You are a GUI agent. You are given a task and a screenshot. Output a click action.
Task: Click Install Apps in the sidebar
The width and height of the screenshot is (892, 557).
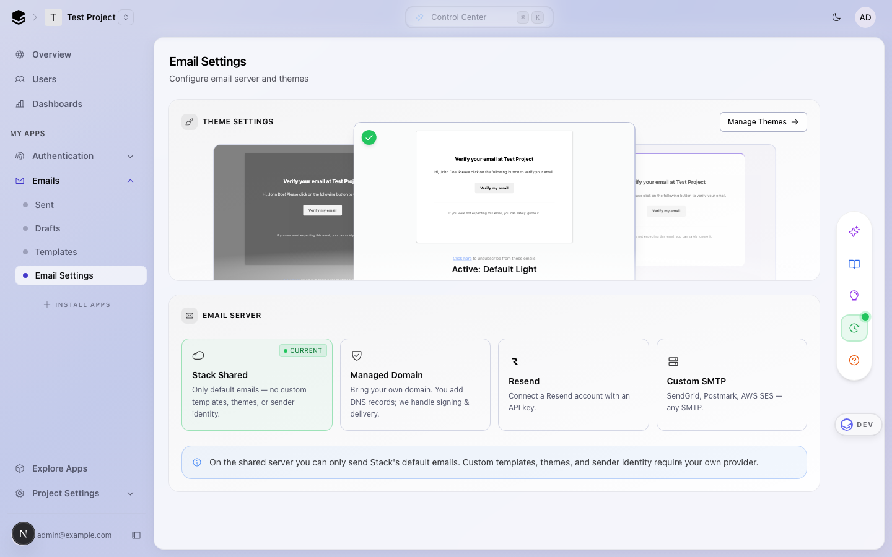point(77,304)
